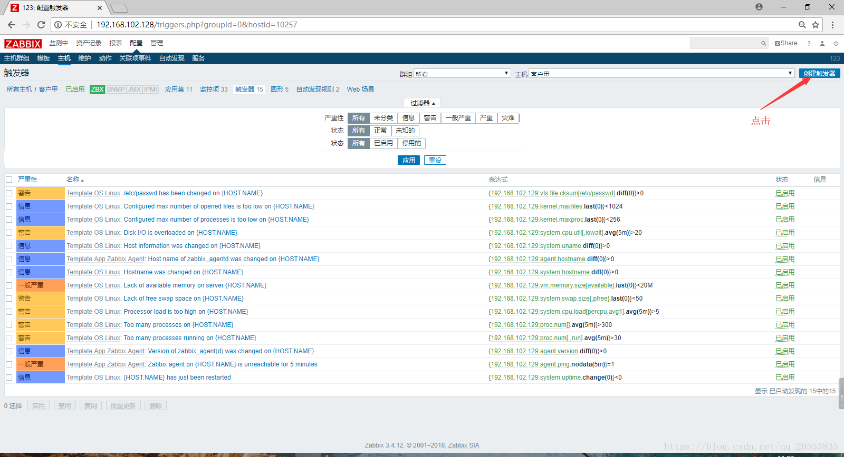The height and width of the screenshot is (457, 844).
Task: Click the green ZBX availability badge
Action: point(97,90)
